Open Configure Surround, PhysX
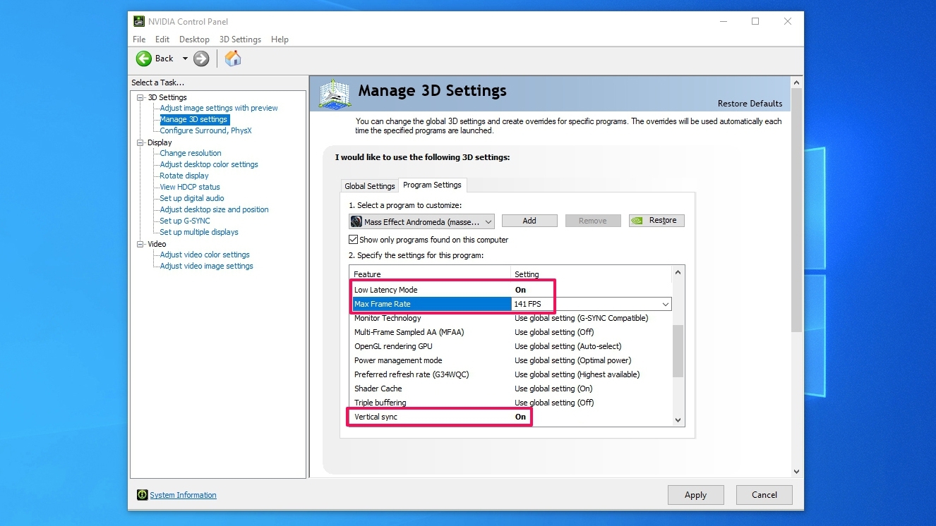 point(205,130)
